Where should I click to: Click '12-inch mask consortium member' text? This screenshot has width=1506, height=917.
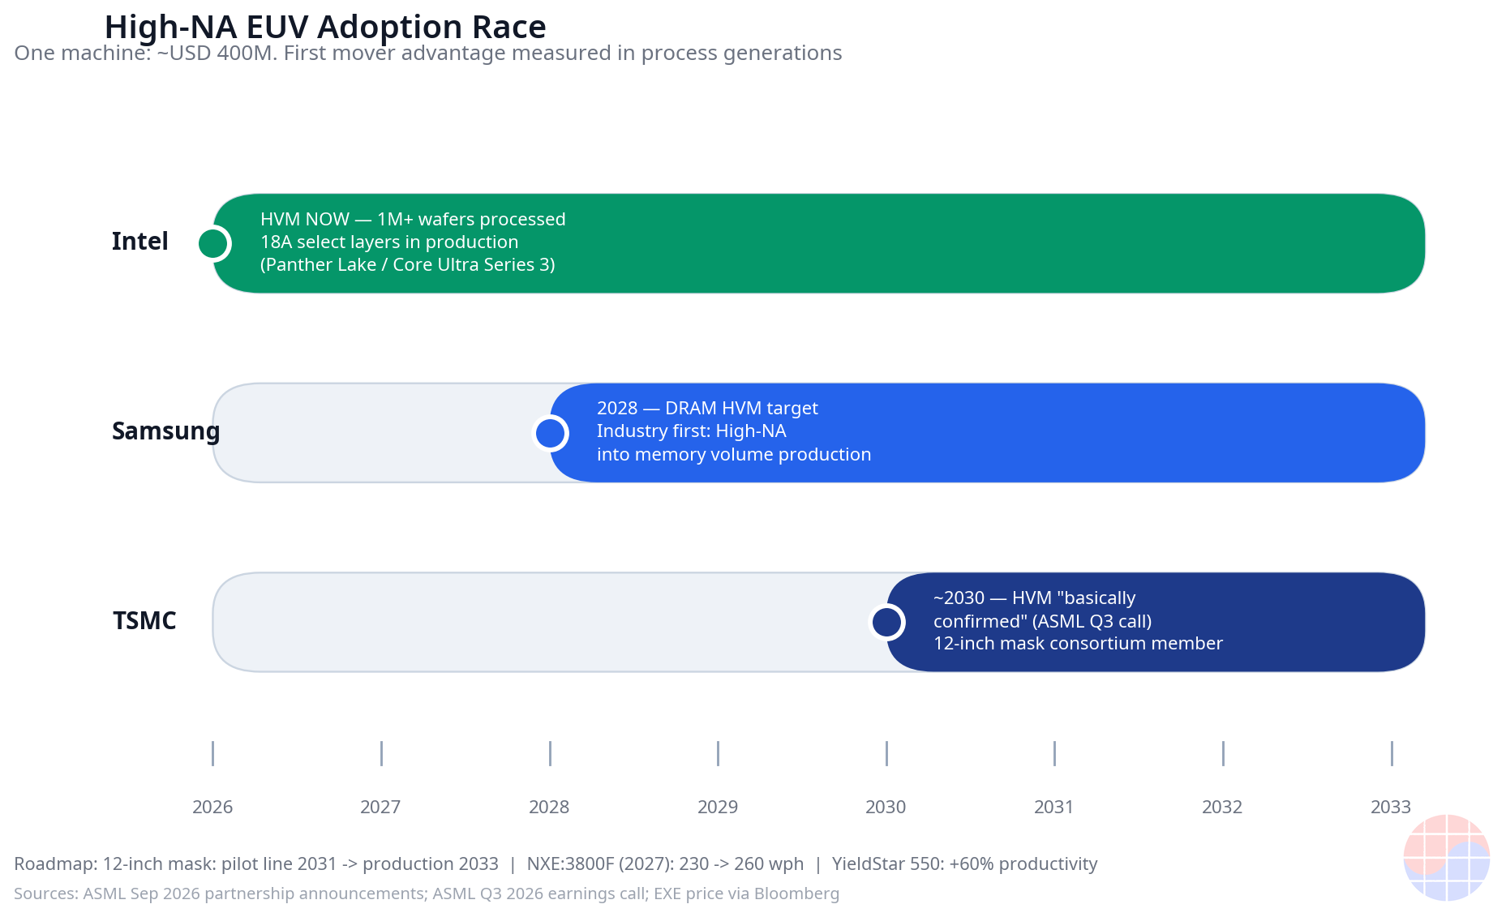click(x=1078, y=644)
